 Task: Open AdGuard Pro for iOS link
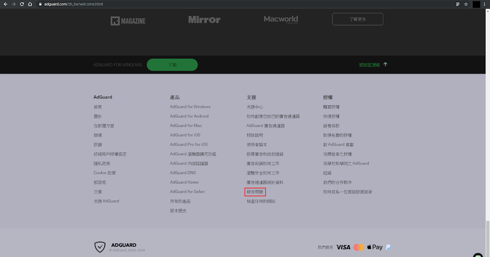click(189, 144)
